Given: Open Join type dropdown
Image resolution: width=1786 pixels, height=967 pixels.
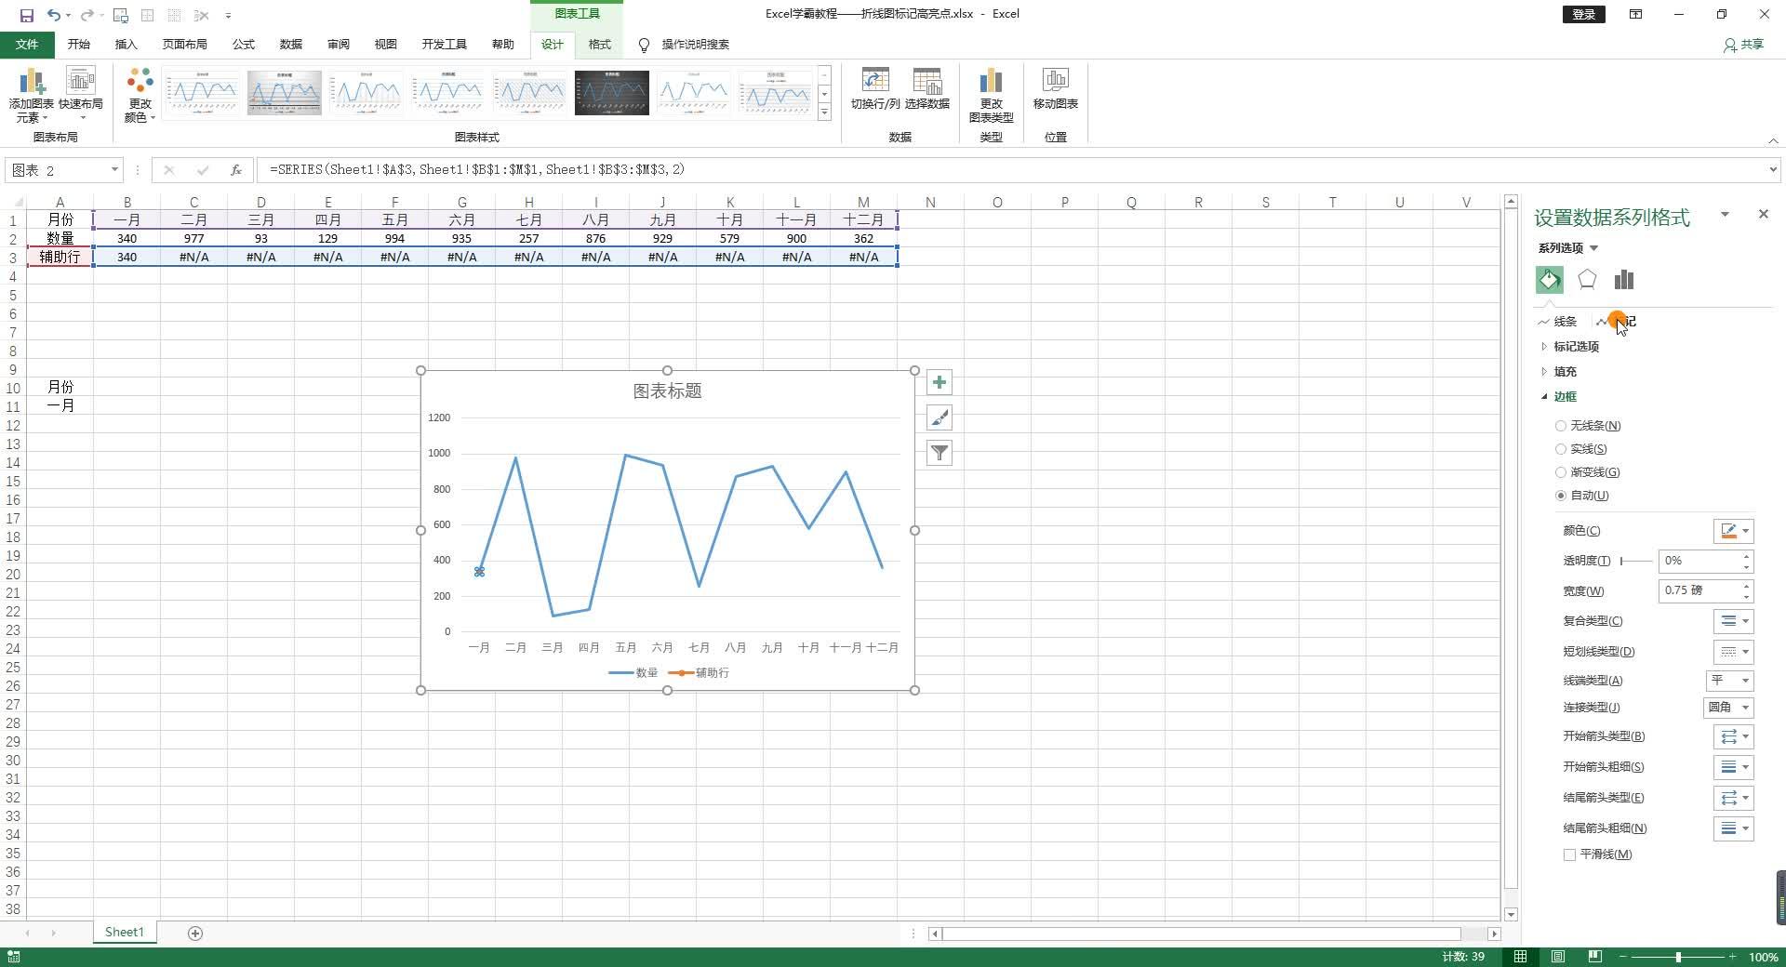Looking at the screenshot, I should coord(1728,708).
